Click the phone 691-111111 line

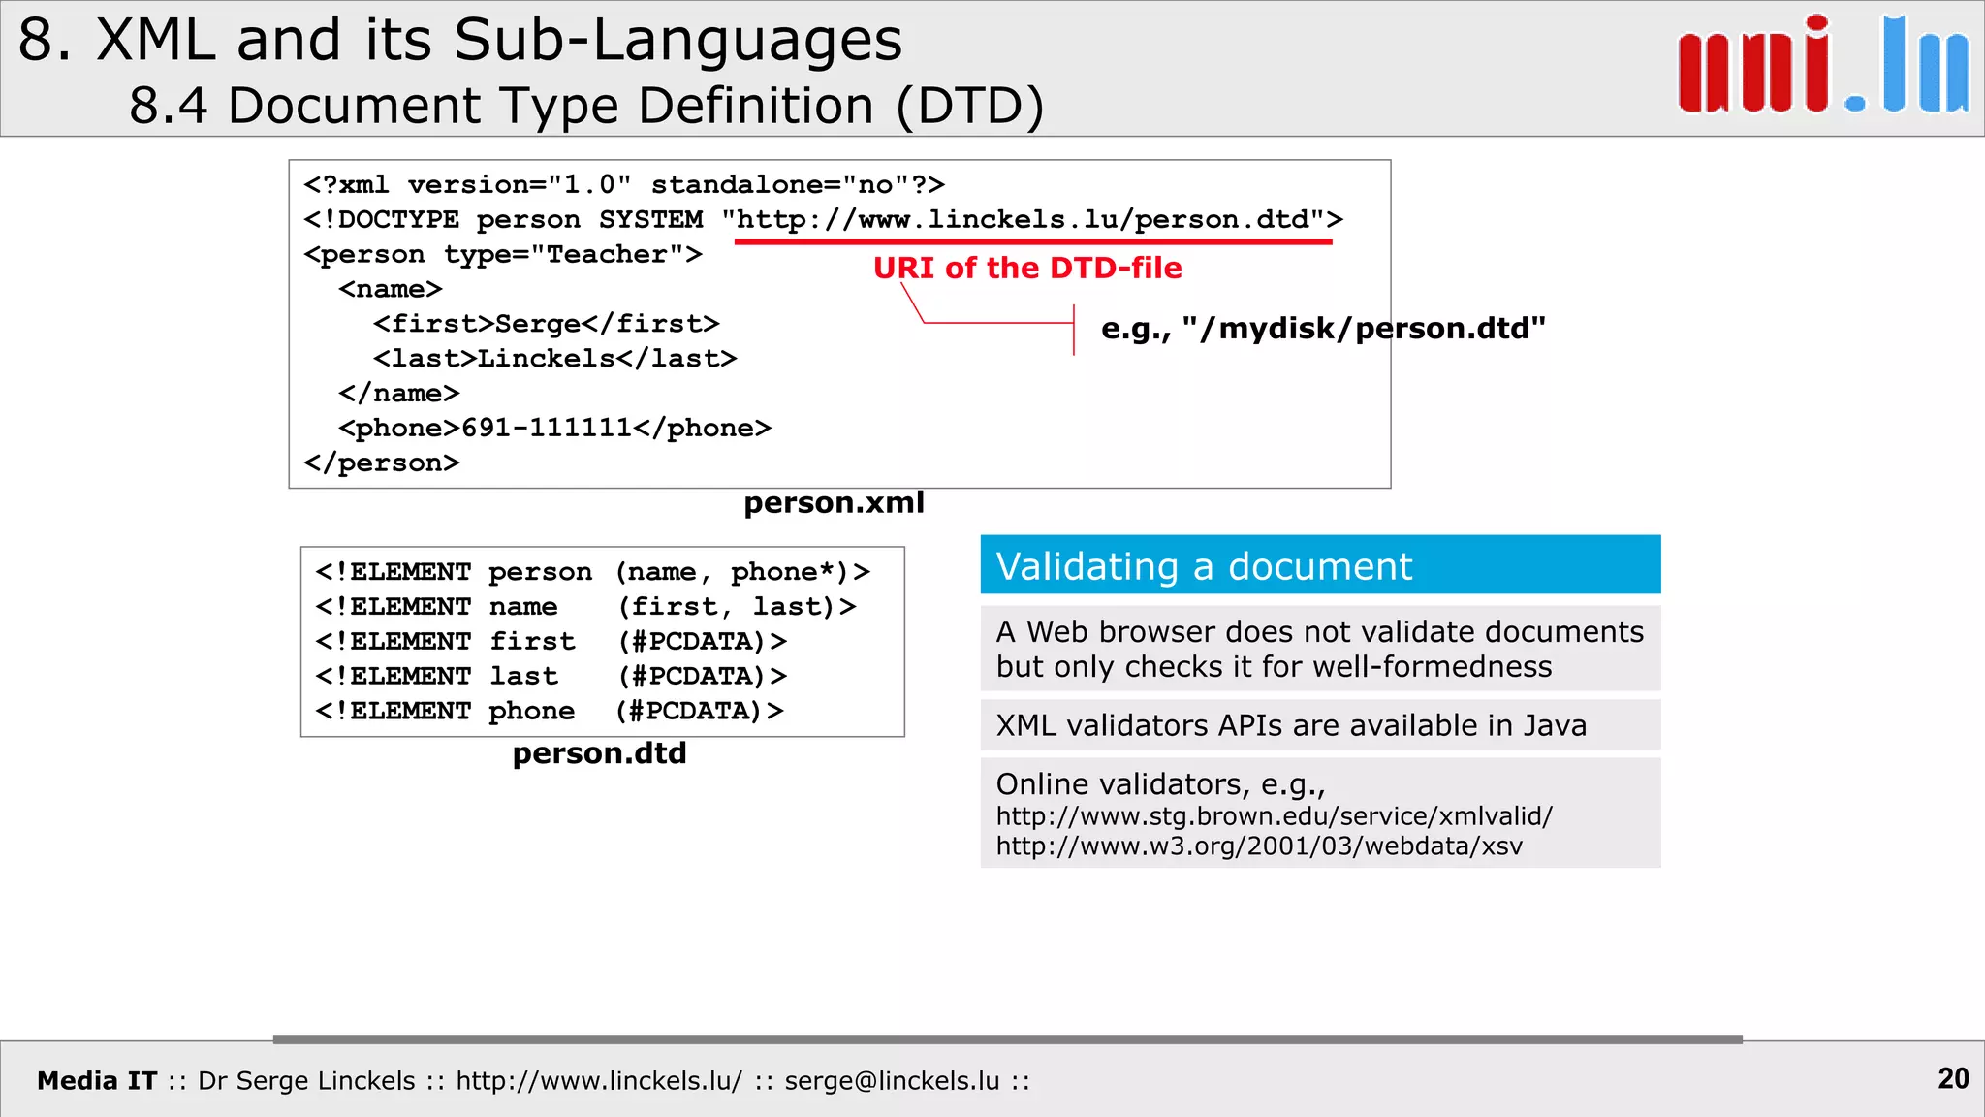(555, 429)
